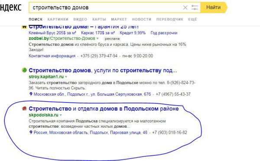The width and height of the screenshot is (260, 161).
Task: Switch to the ВИДЕО tab
Action: (80, 19)
